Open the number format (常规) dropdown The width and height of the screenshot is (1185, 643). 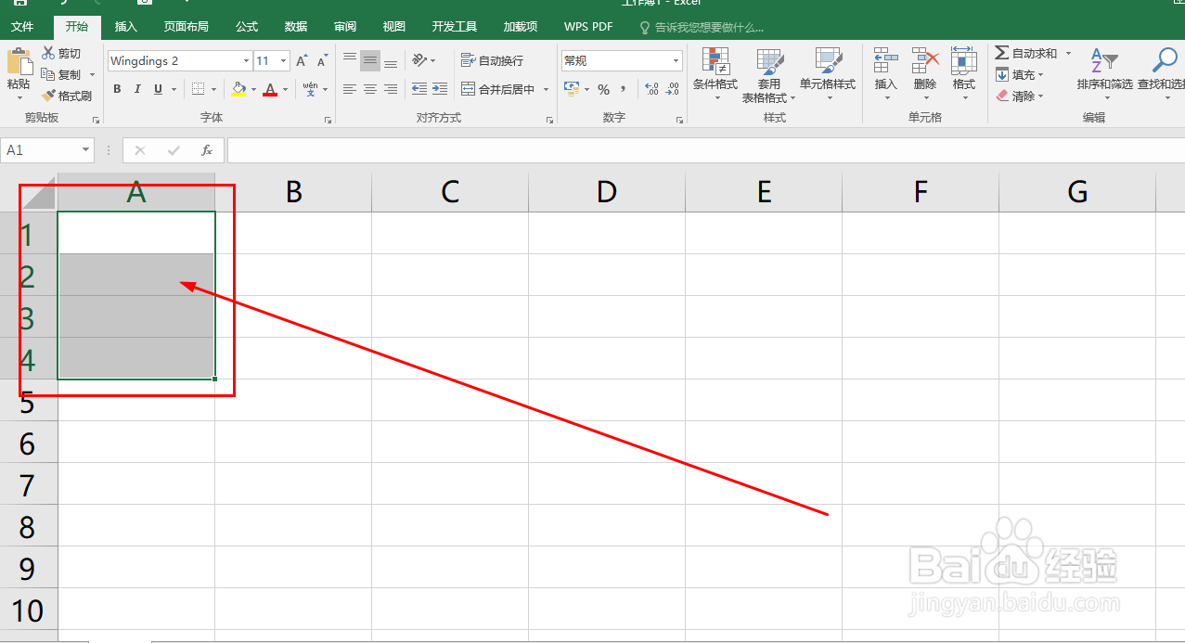676,61
